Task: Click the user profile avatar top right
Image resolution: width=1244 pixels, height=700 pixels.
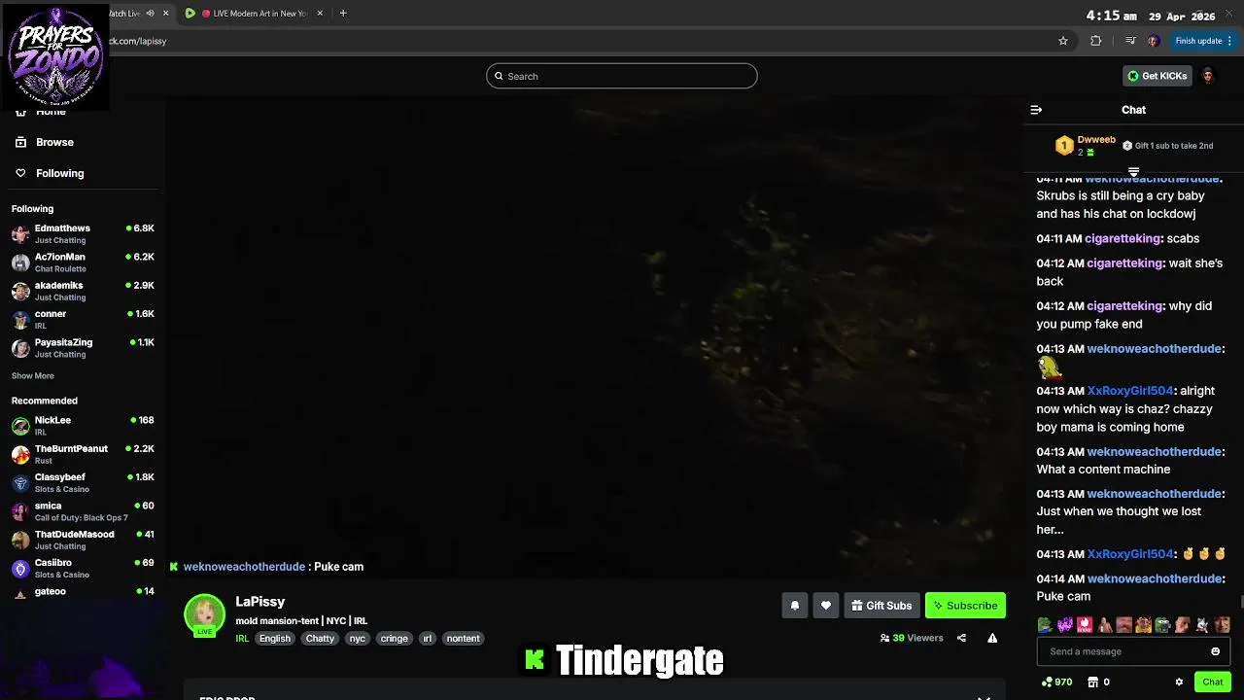Action: (1207, 76)
